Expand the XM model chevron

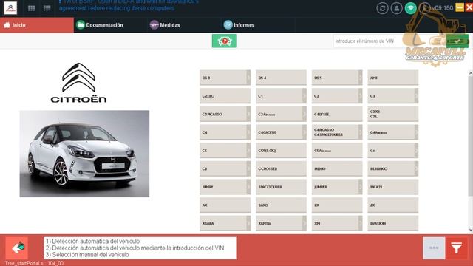(x=360, y=223)
